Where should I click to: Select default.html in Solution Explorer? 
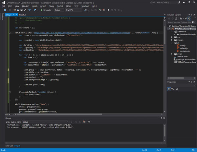[183, 57]
